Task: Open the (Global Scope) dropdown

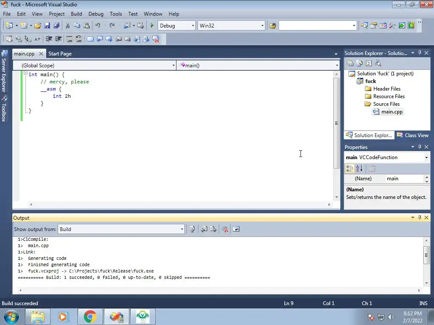Action: 173,66
